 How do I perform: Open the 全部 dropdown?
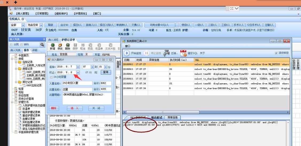(x=23, y=25)
